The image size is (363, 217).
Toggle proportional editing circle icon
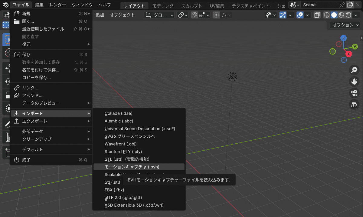(x=216, y=15)
